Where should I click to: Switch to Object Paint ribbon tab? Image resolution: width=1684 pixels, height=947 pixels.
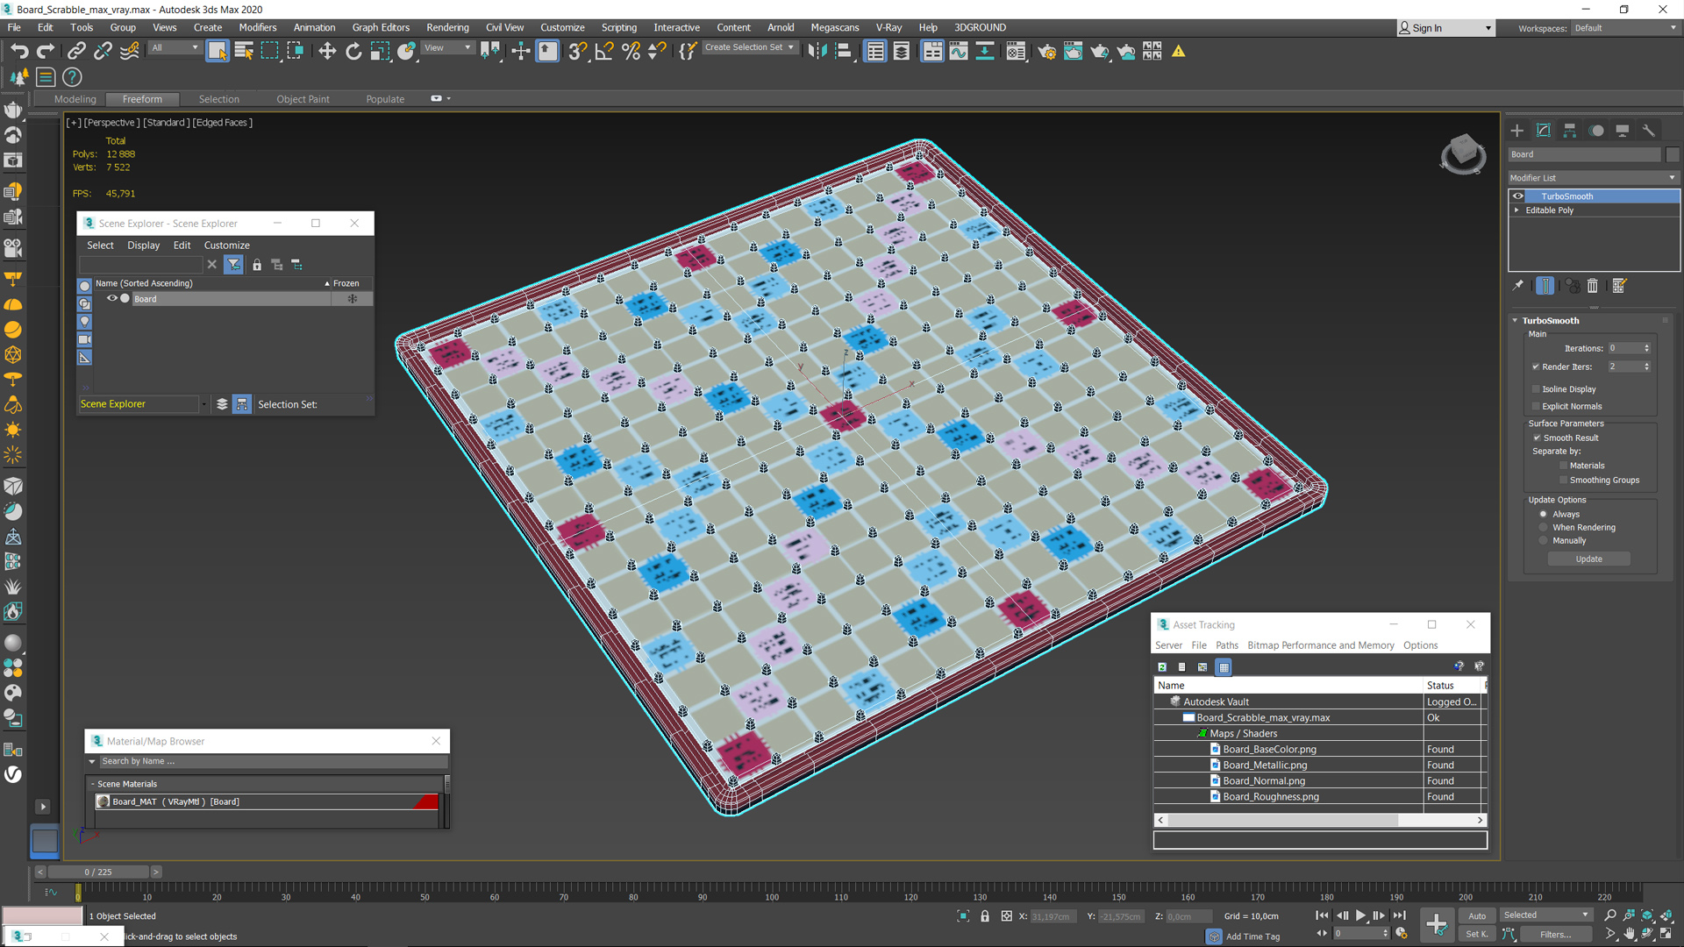coord(303,99)
